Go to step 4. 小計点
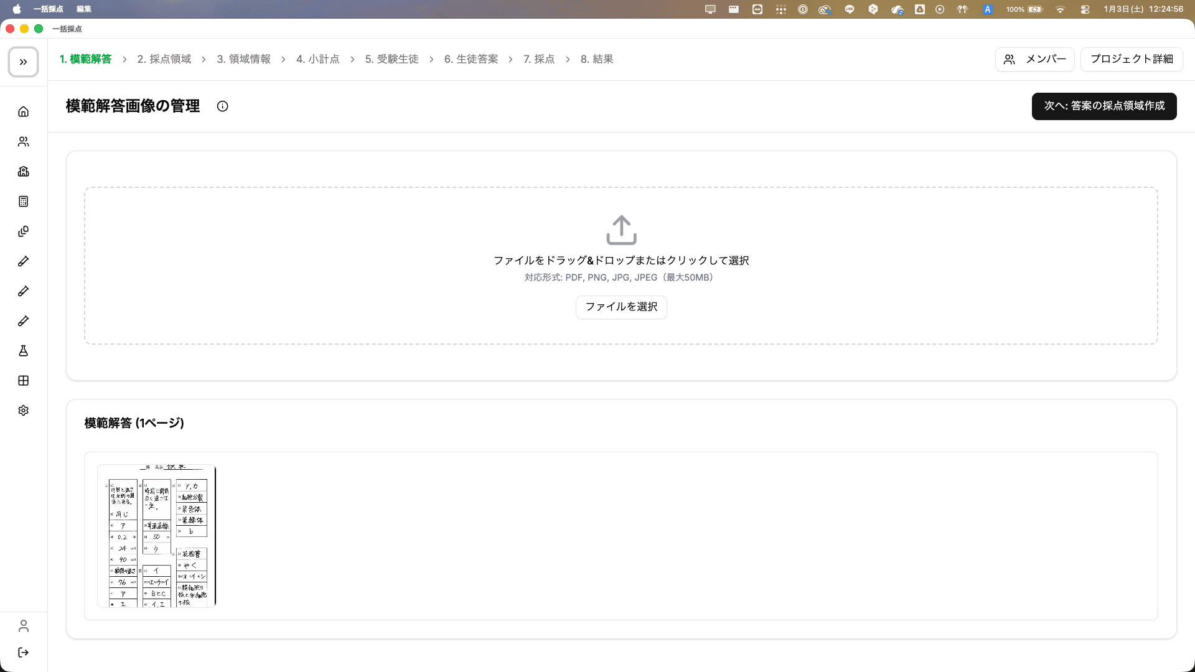The image size is (1195, 672). click(x=317, y=59)
